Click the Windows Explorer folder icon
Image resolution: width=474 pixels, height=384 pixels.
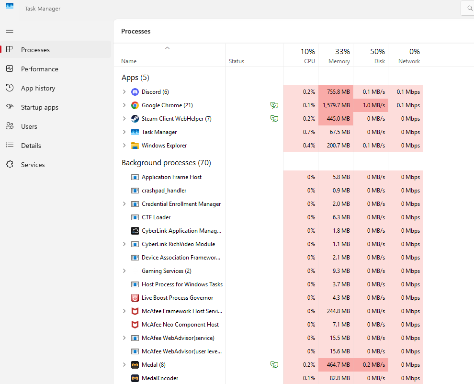[x=135, y=146]
